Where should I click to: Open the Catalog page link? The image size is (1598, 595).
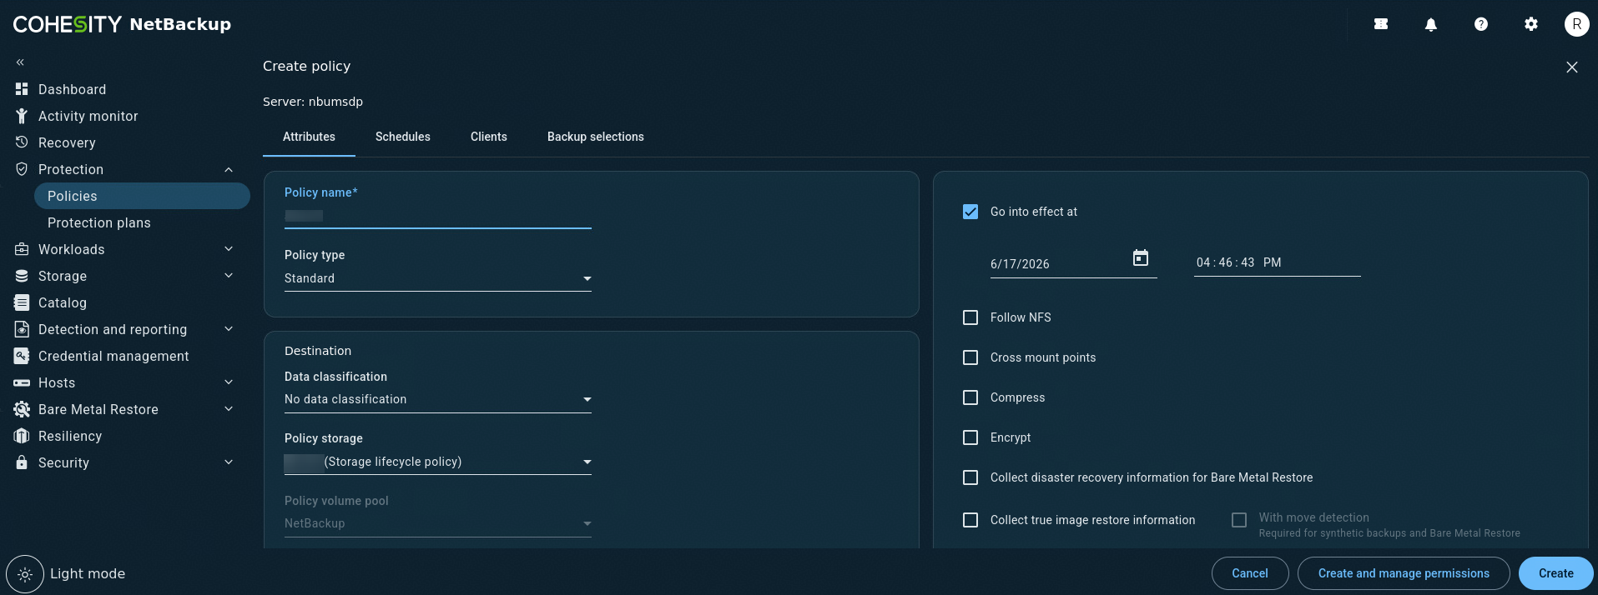pyautogui.click(x=63, y=302)
